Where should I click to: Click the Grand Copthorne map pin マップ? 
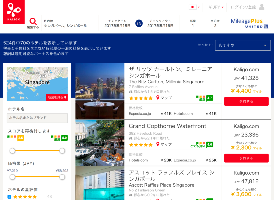tap(164, 144)
